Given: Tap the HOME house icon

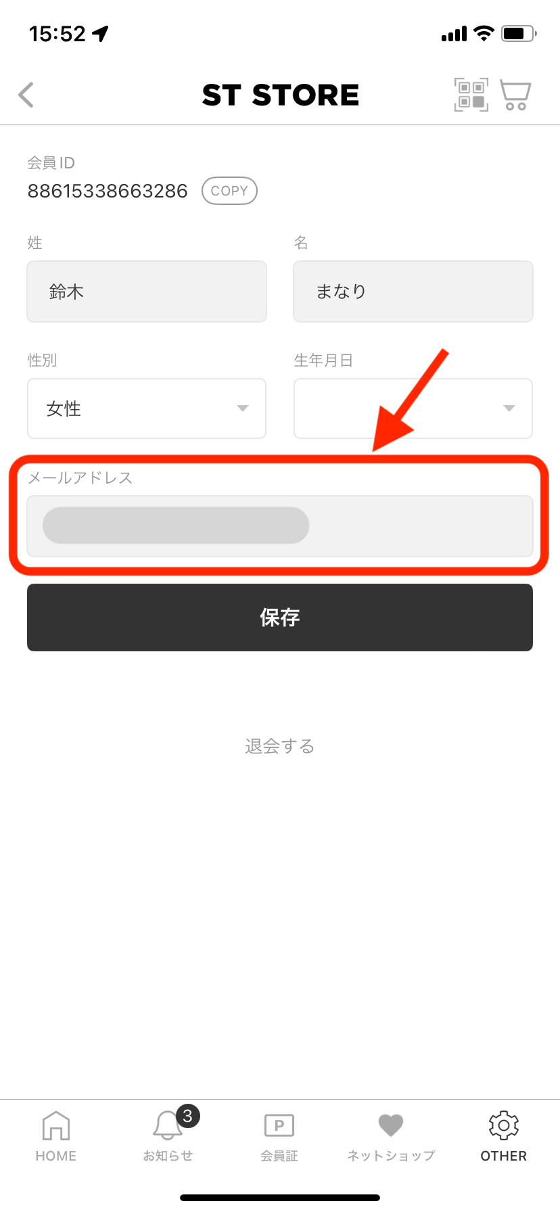Looking at the screenshot, I should [56, 1125].
